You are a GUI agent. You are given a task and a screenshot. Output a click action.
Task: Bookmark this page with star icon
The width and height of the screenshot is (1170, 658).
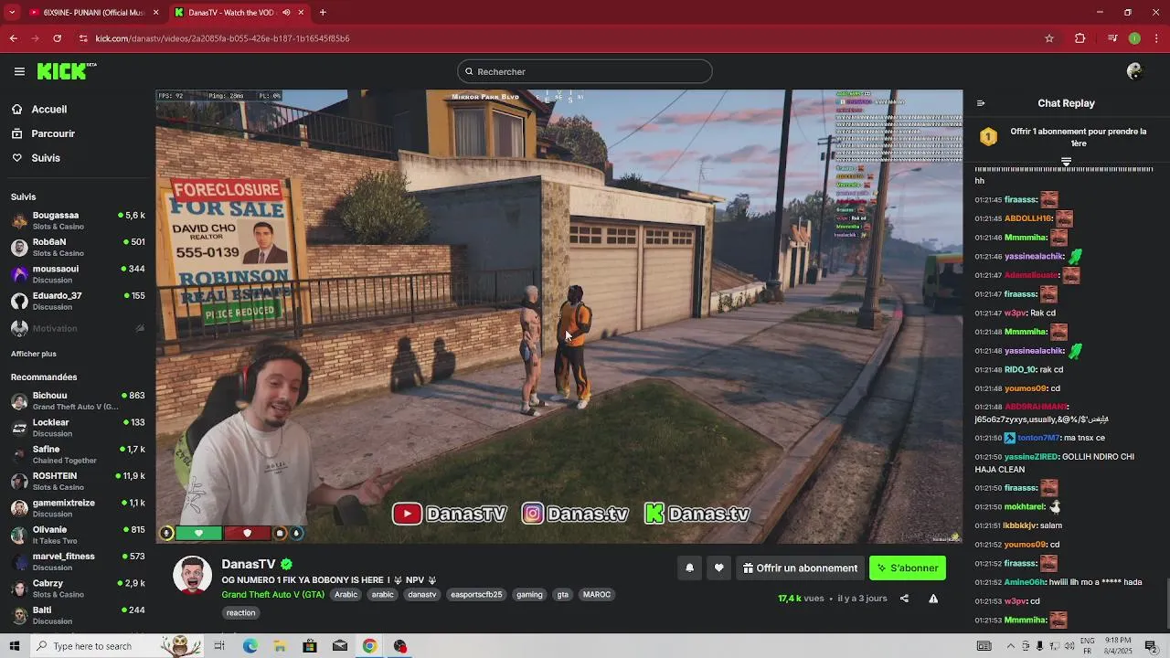coord(1049,38)
